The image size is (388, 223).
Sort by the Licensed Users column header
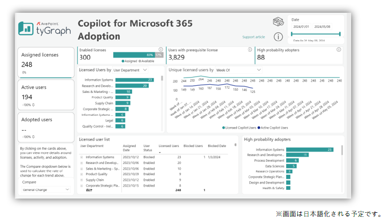pyautogui.click(x=169, y=146)
